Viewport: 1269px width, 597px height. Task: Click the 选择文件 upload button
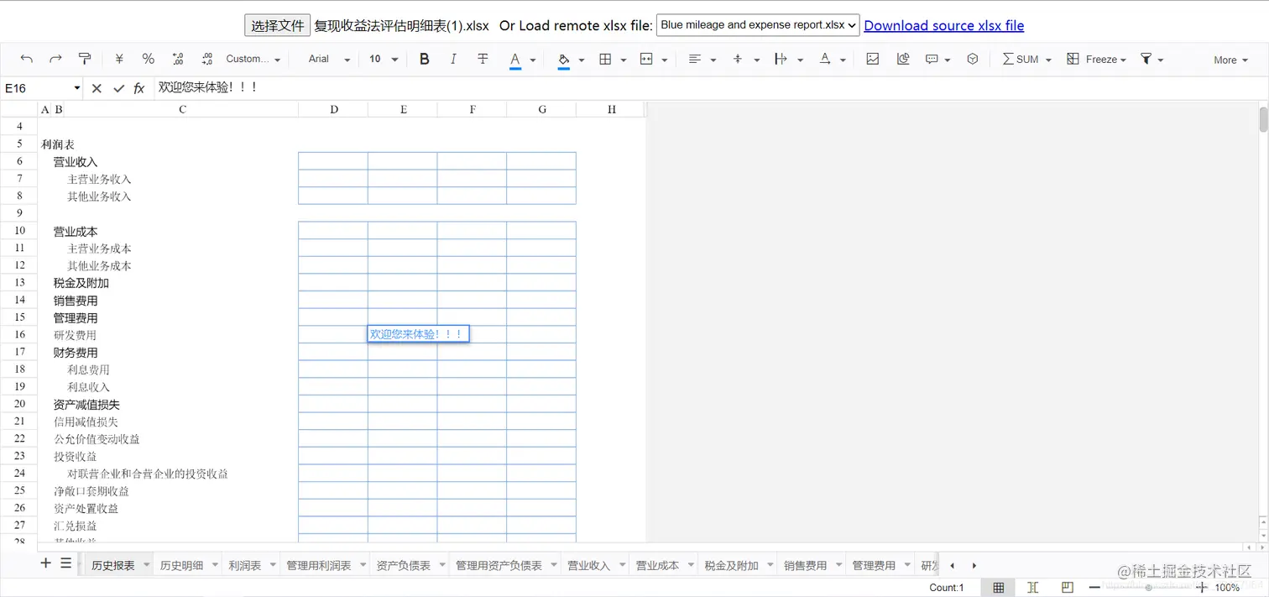click(277, 25)
